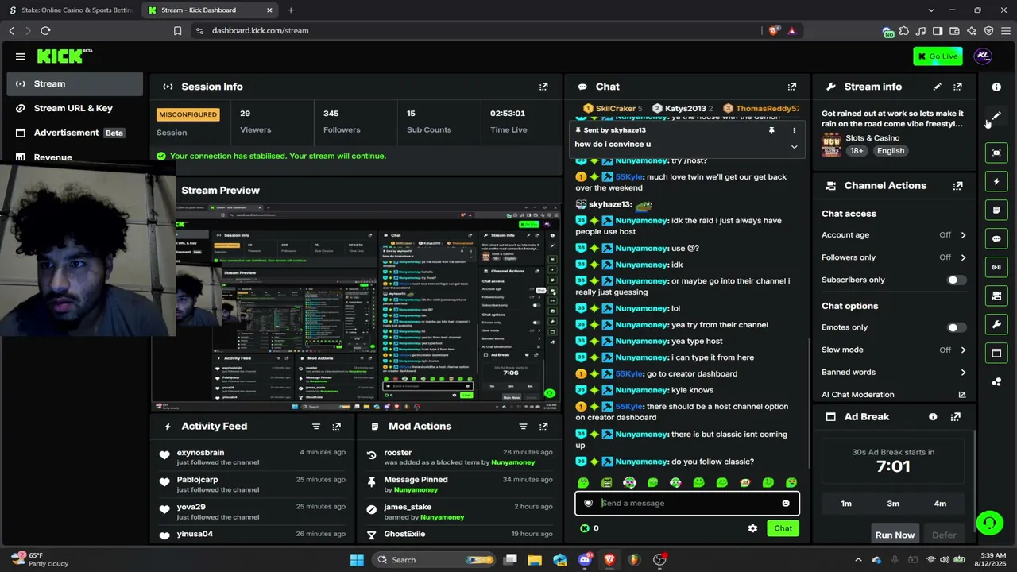Toggle the Subscribers only switch
1017x572 pixels.
pyautogui.click(x=957, y=280)
